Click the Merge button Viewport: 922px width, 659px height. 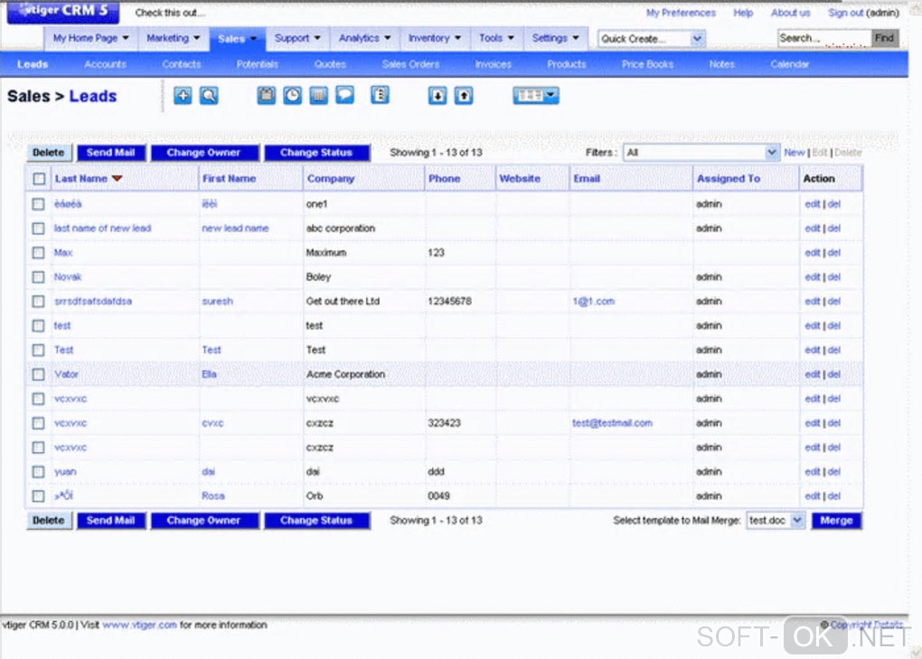836,521
